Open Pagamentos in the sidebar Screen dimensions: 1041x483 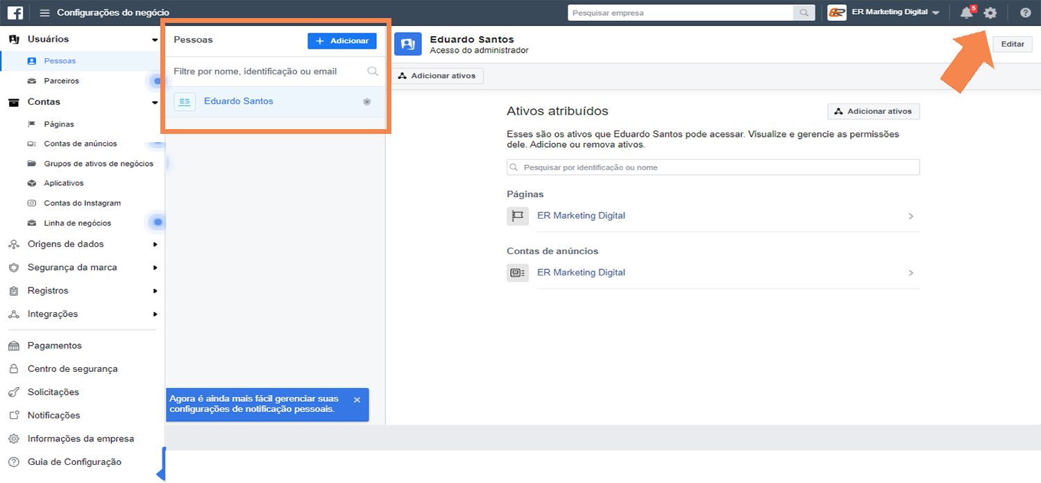click(x=54, y=346)
